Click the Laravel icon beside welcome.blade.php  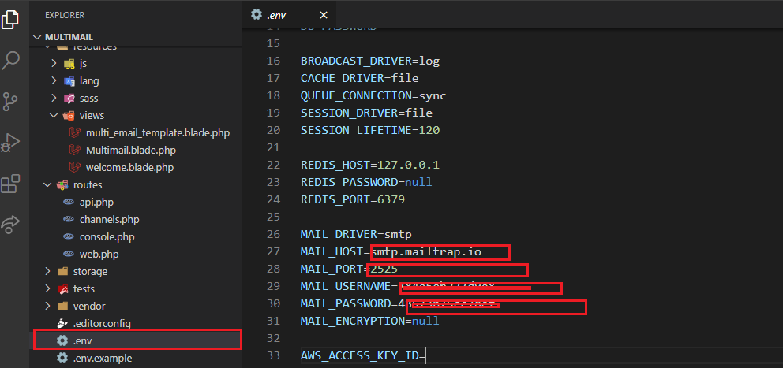tap(75, 167)
